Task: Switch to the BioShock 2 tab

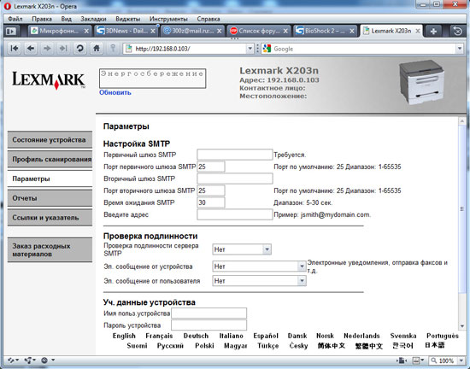Action: tap(325, 31)
